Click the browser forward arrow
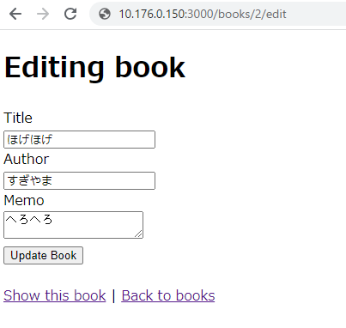Screen dimensions: 346x328 click(43, 14)
